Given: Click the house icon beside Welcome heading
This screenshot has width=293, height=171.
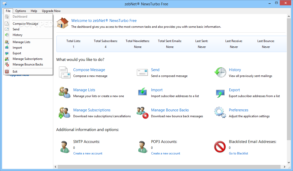Looking at the screenshot, I should pyautogui.click(x=62, y=23).
